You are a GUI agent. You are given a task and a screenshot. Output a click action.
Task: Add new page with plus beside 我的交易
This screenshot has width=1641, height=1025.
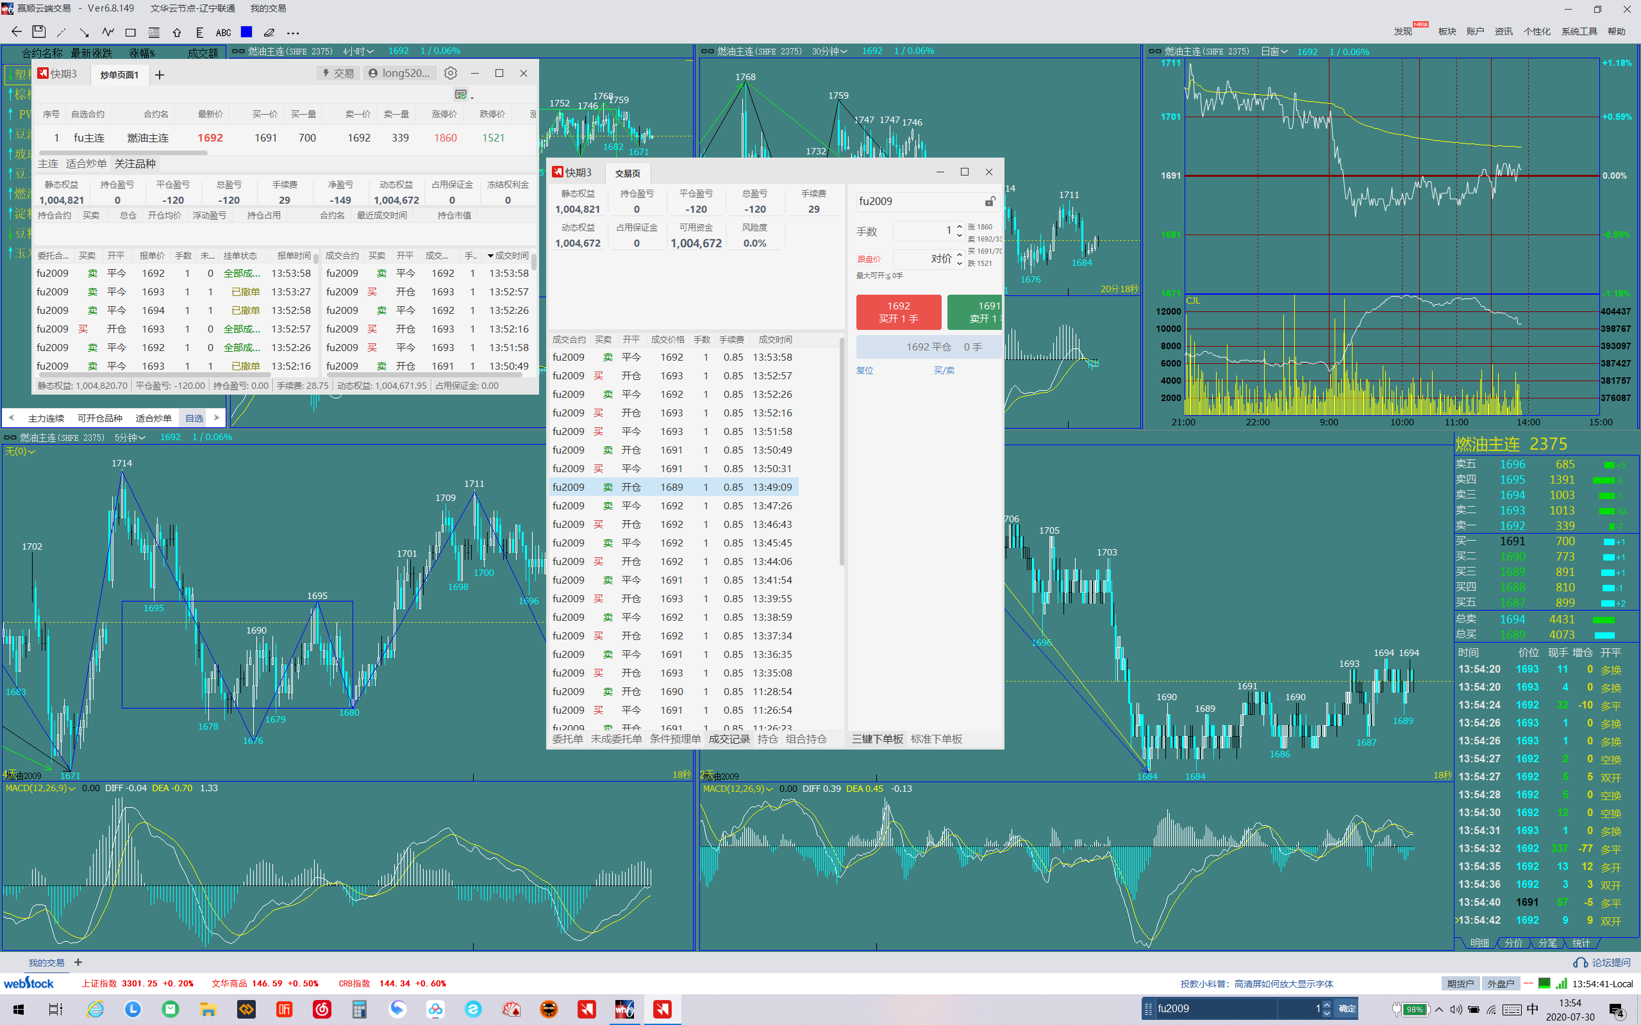click(78, 963)
